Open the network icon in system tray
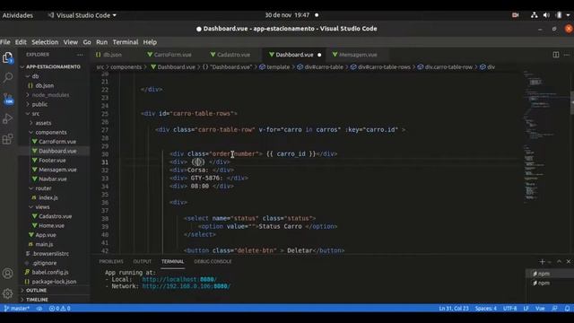This screenshot has width=574, height=323. click(535, 15)
